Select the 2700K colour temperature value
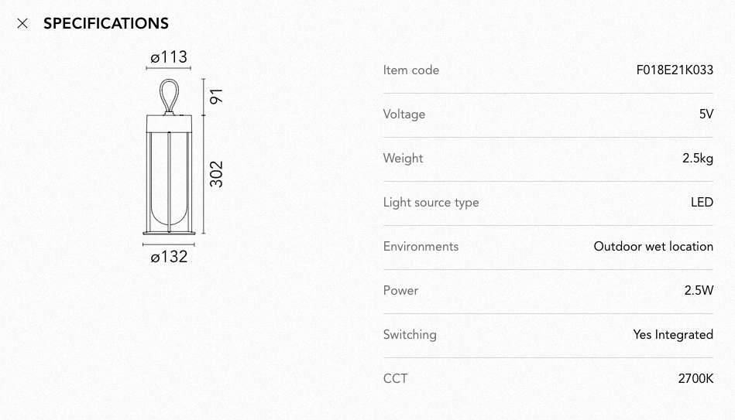 (696, 378)
